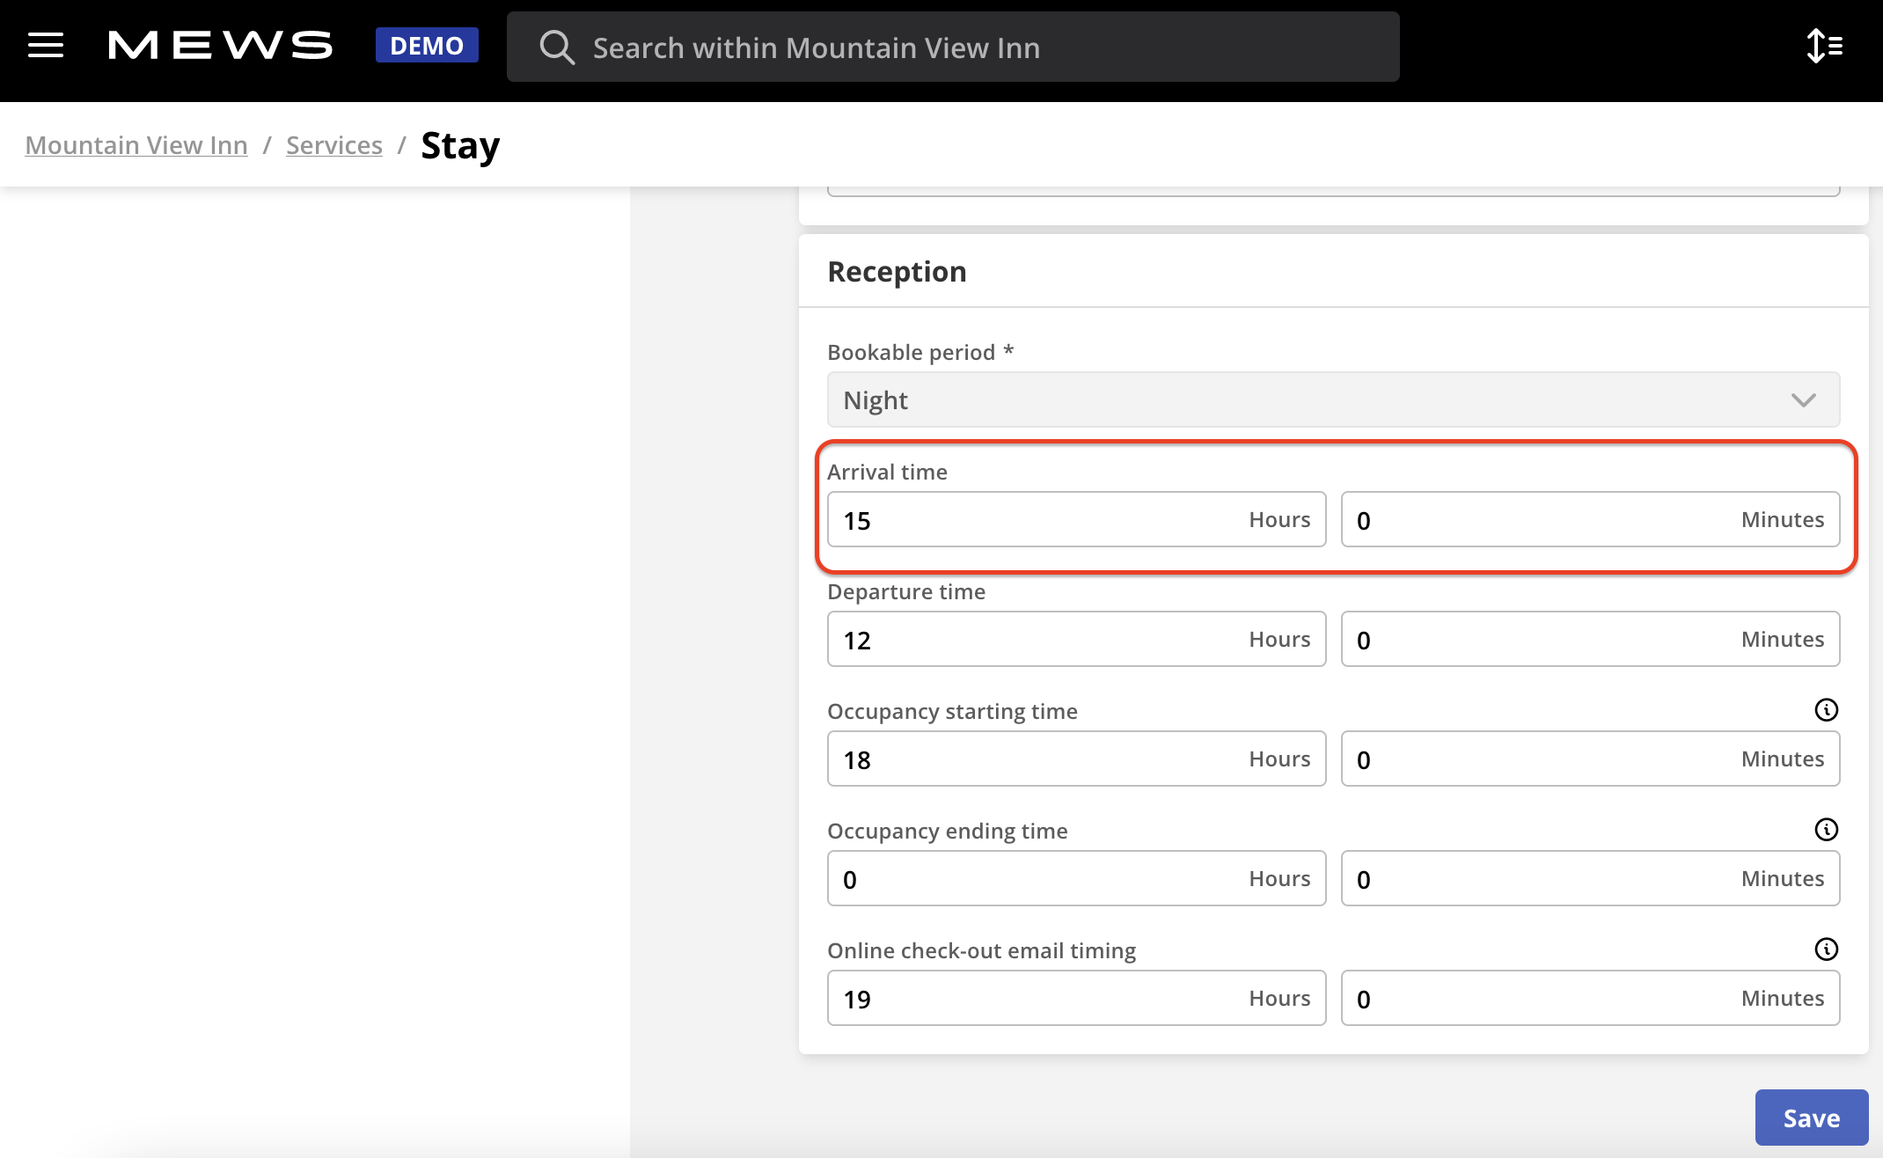View info tooltip for Occupancy starting time
This screenshot has width=1883, height=1158.
(x=1825, y=709)
